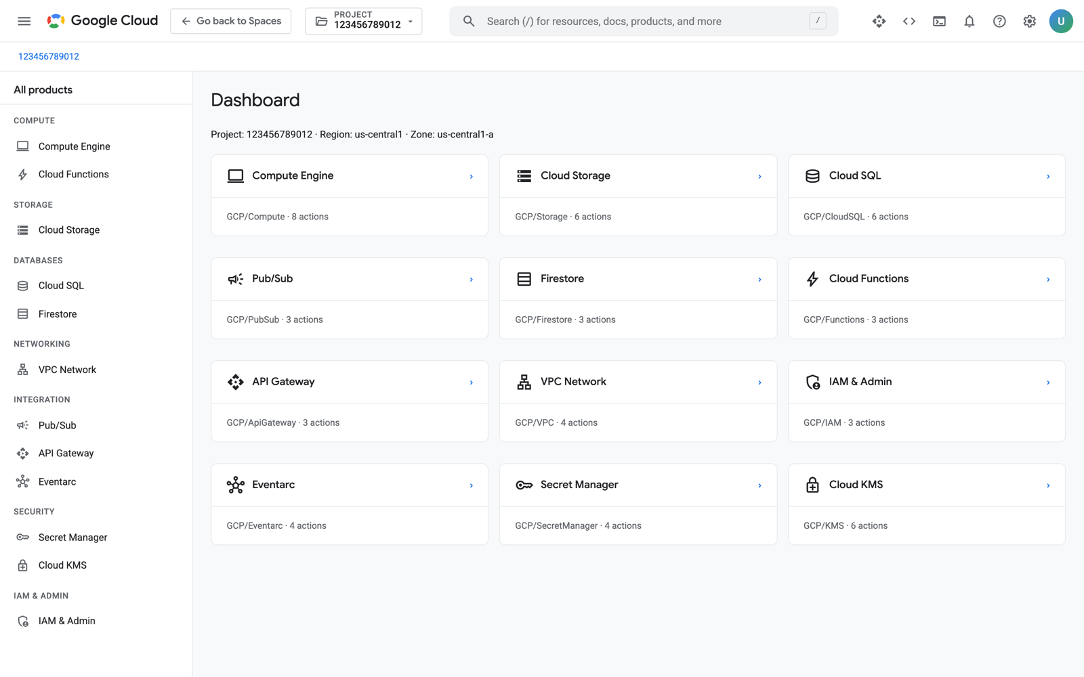Click the Google Cloud logo

102,21
